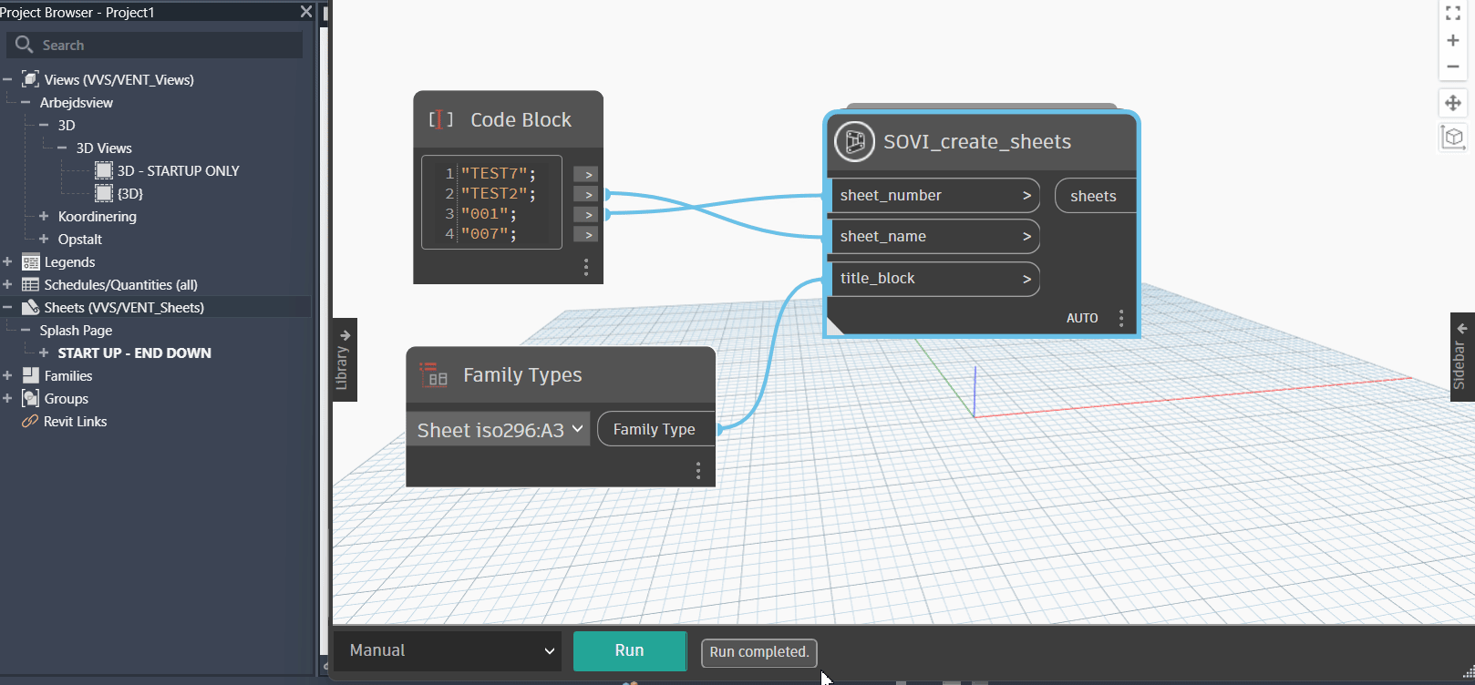Select the 3D - STARTUP ONLY view

tap(178, 170)
